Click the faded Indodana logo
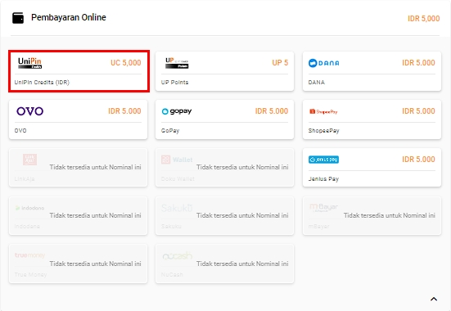Viewport: 451px width, 311px height. pos(29,208)
